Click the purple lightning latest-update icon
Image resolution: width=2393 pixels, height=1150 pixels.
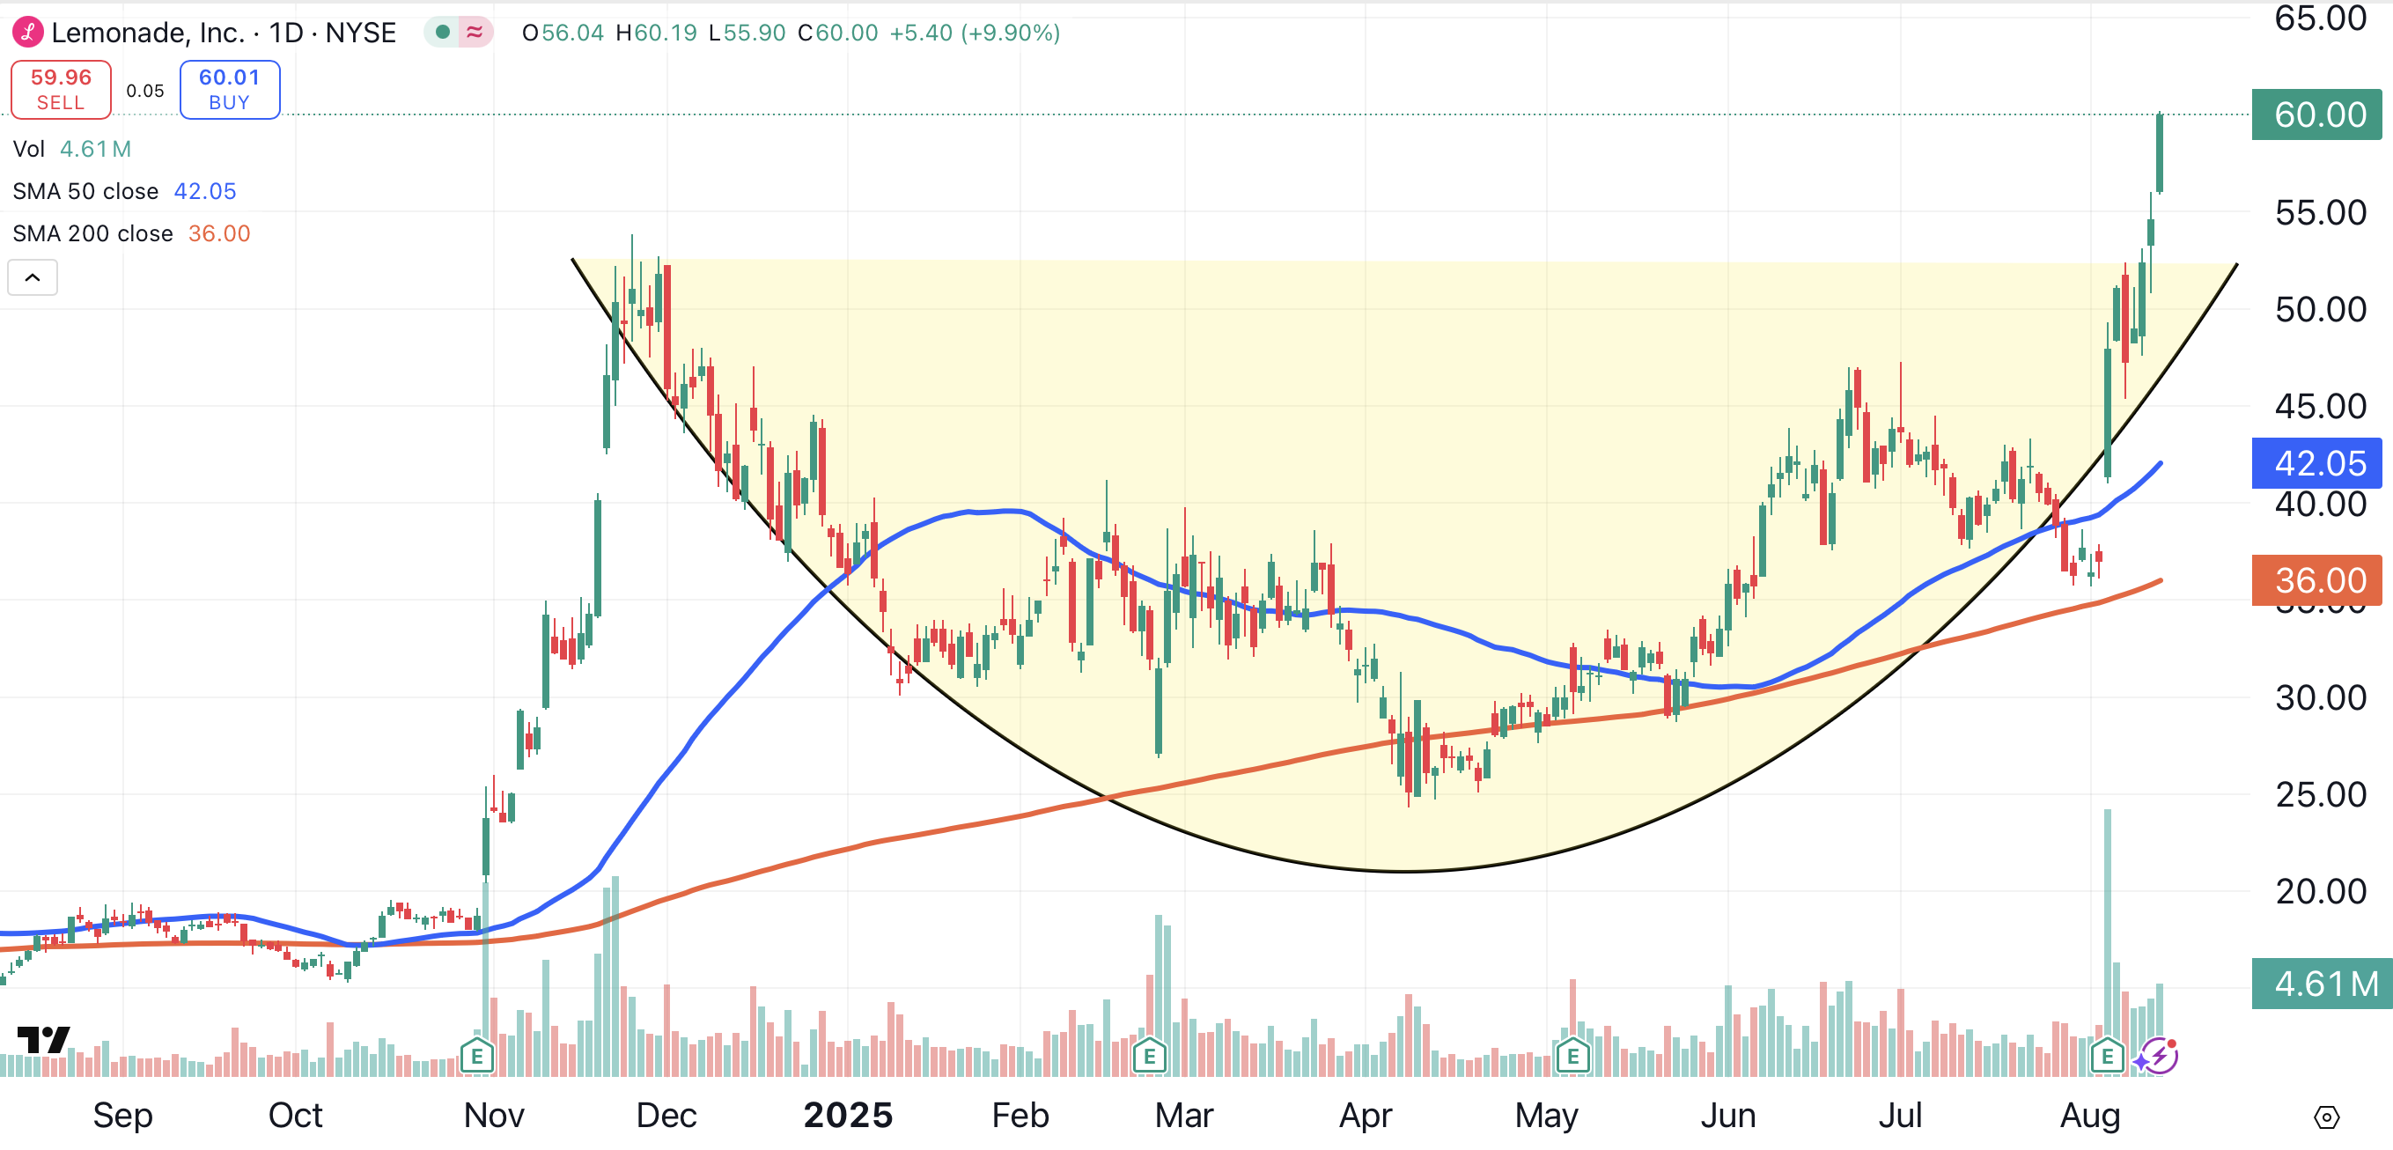(x=2158, y=1056)
